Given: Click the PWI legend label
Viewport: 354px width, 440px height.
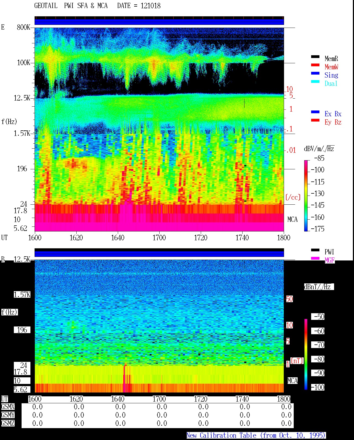Looking at the screenshot, I should pos(329,252).
